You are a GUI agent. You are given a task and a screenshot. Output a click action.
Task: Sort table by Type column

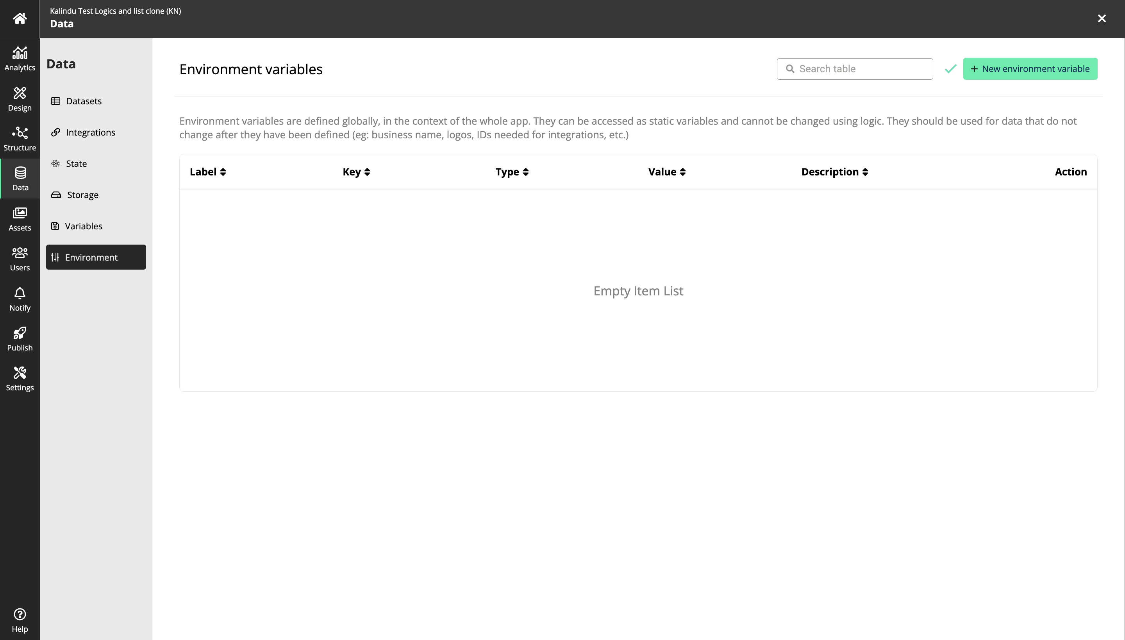[x=512, y=172]
